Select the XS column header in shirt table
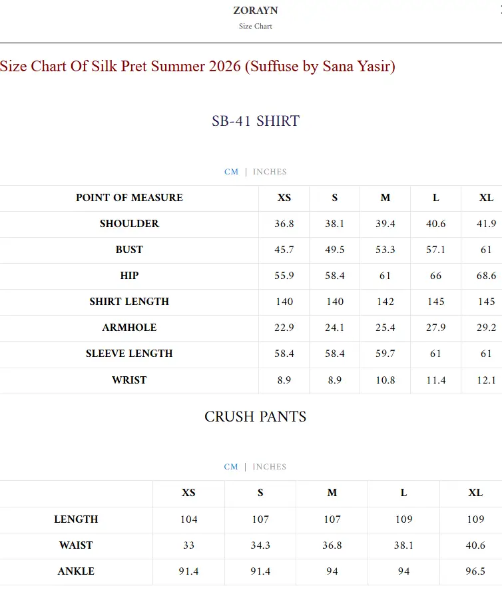The height and width of the screenshot is (604, 502). (284, 198)
